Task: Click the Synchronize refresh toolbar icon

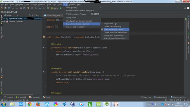Action: tap(9, 8)
